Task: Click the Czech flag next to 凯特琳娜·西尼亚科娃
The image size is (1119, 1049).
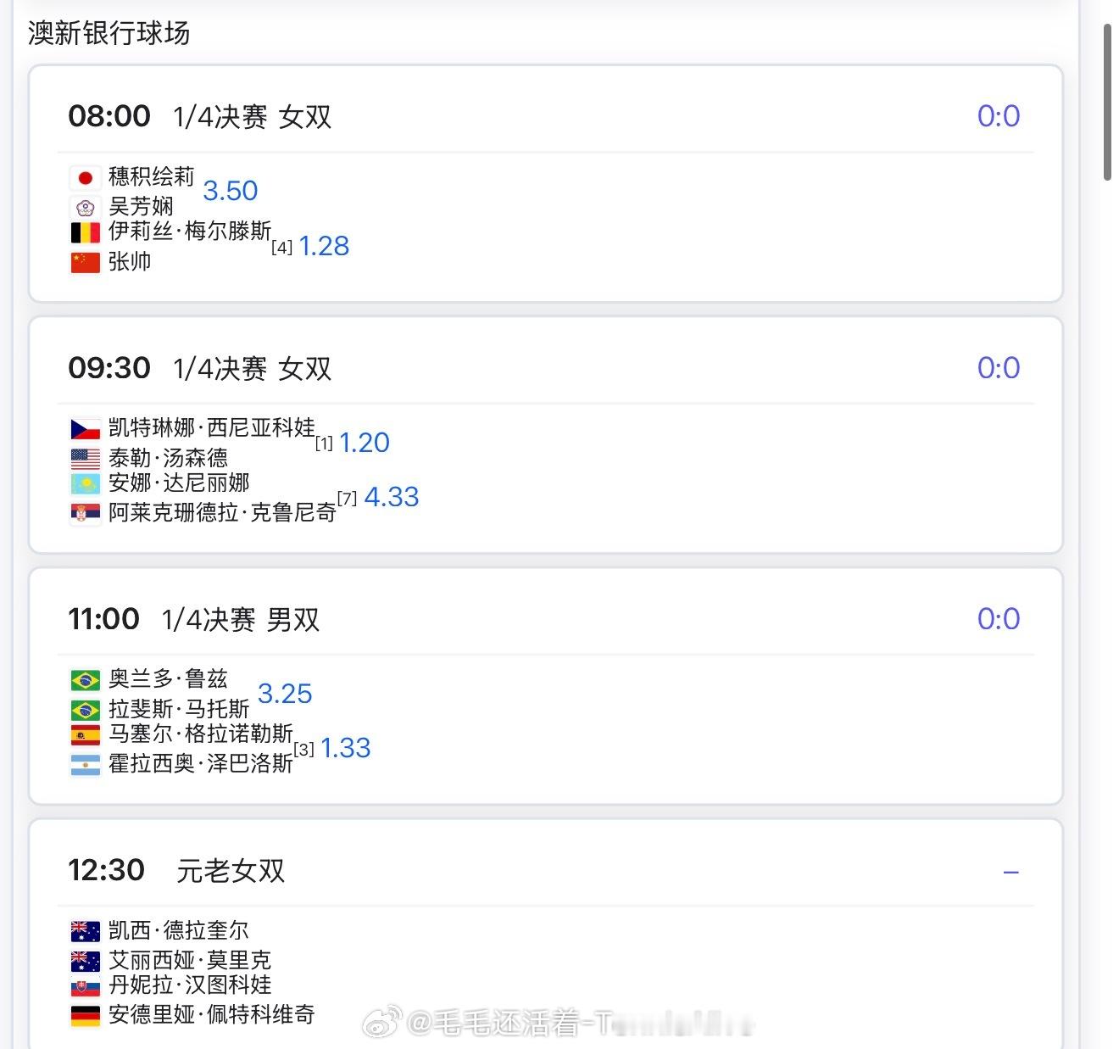Action: (x=84, y=428)
